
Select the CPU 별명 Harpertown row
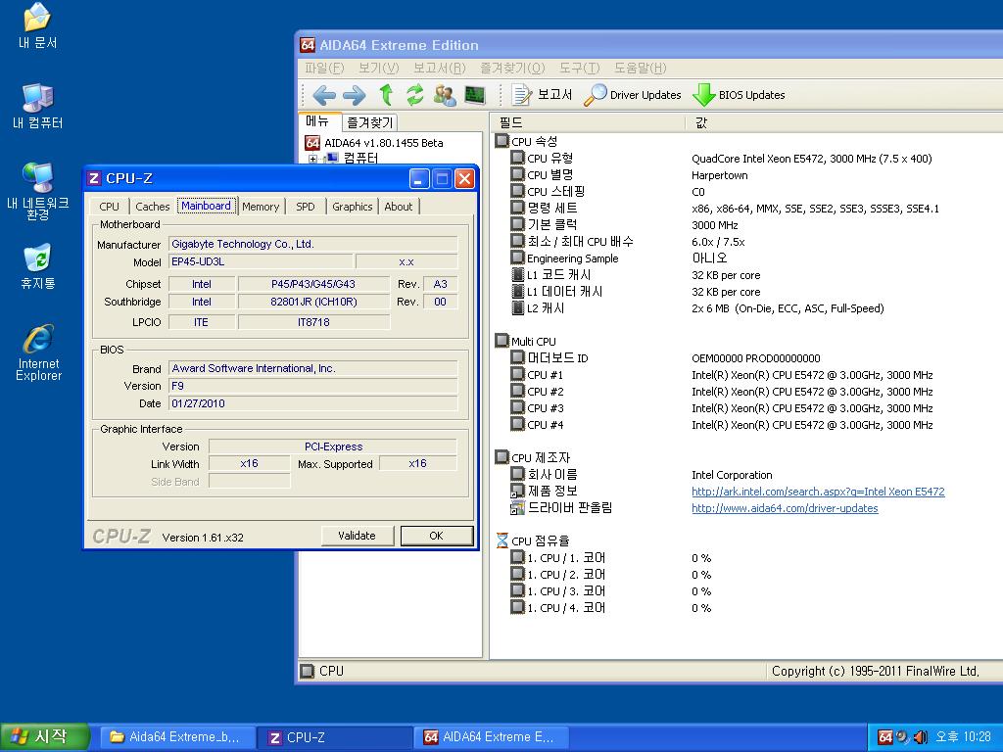[629, 174]
